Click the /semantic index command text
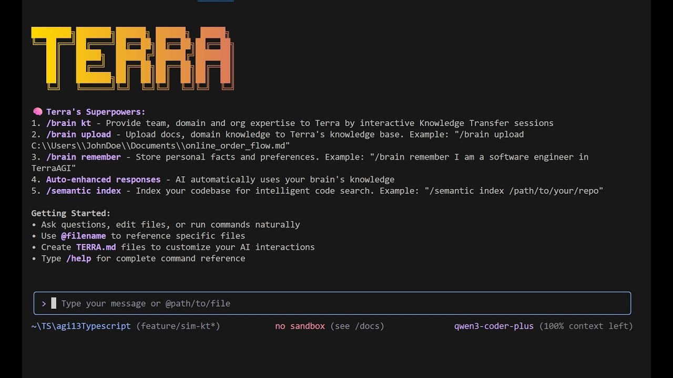 coord(84,191)
